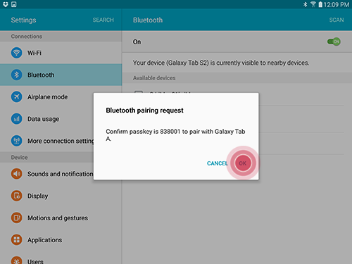352x264 pixels.
Task: Open Bluetooth settings label
Action: (41, 75)
